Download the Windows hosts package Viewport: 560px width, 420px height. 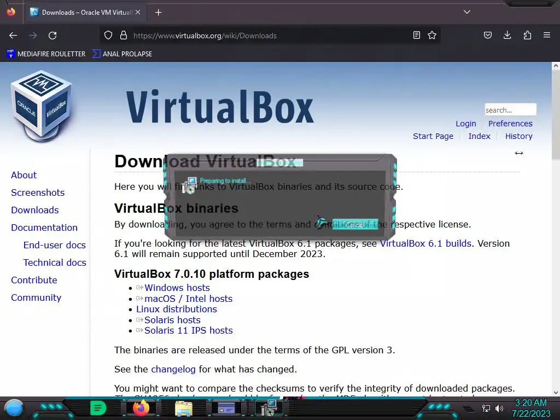177,288
